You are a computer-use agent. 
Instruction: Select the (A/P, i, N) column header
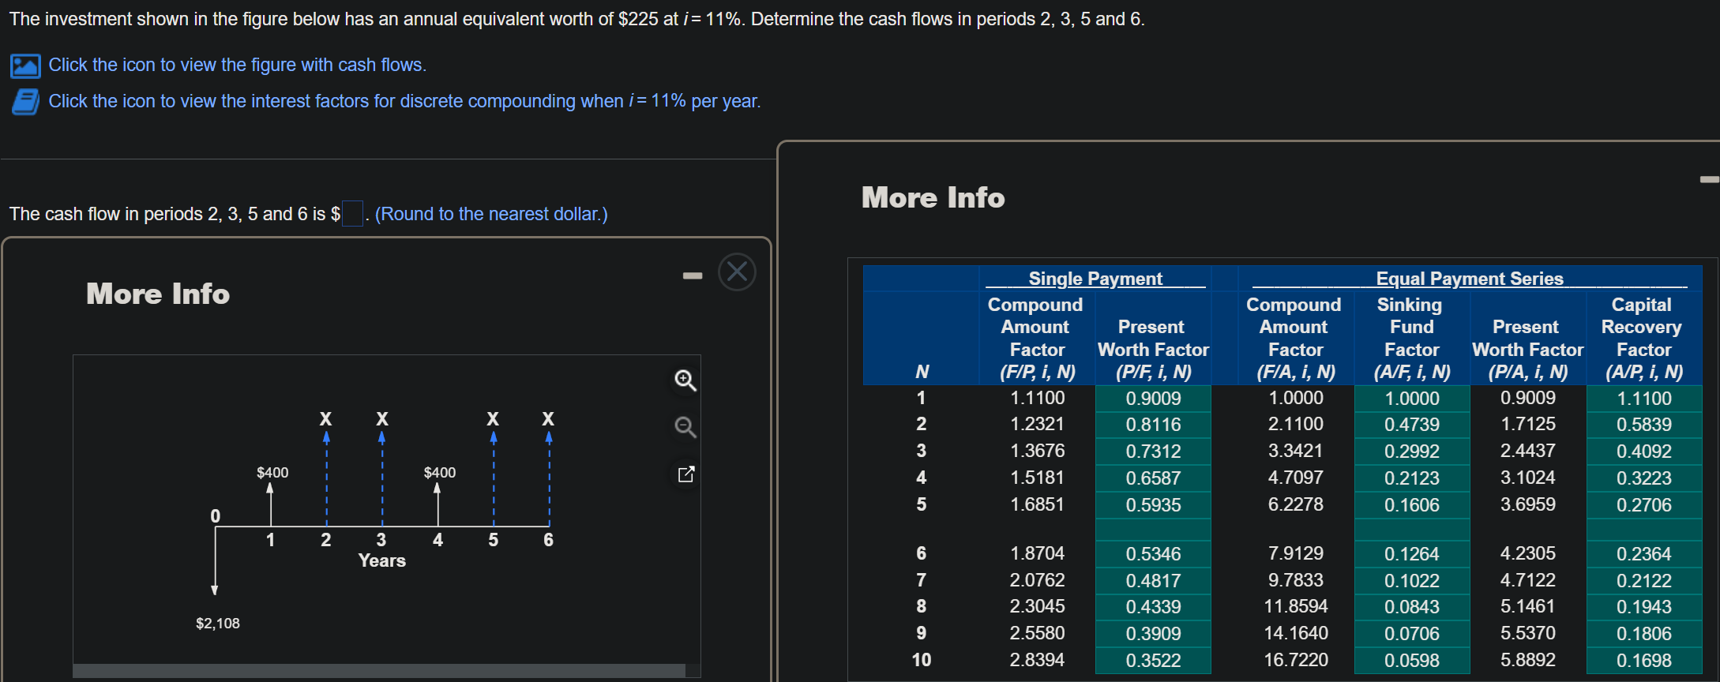pos(1644,372)
